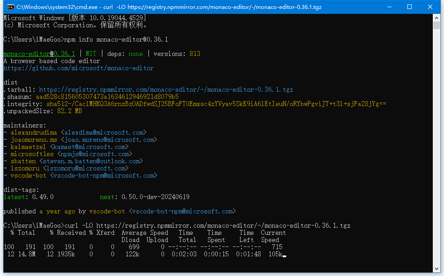Click the cmd.exe icon in title bar

[x=11, y=7]
